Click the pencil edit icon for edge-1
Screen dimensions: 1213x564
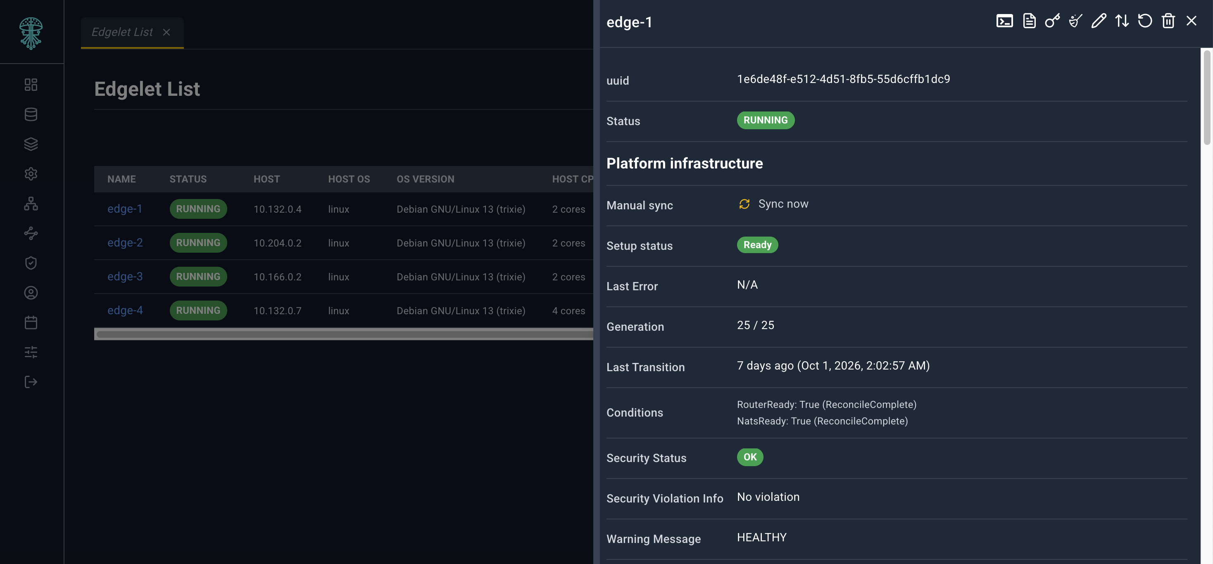(x=1098, y=21)
